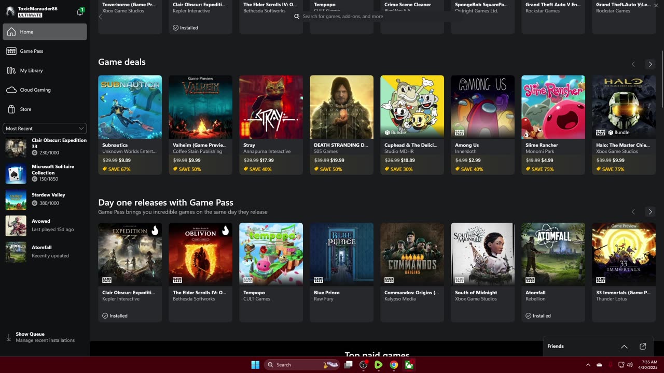Image resolution: width=664 pixels, height=373 pixels.
Task: Click the taskbar Search box
Action: [x=302, y=365]
